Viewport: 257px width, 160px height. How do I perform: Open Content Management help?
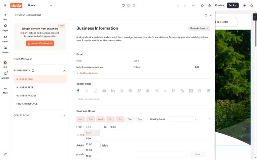[x=206, y=15]
